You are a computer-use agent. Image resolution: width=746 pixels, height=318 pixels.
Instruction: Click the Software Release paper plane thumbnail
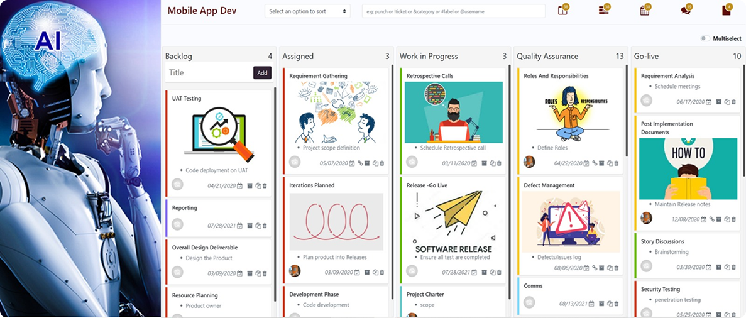pyautogui.click(x=453, y=219)
